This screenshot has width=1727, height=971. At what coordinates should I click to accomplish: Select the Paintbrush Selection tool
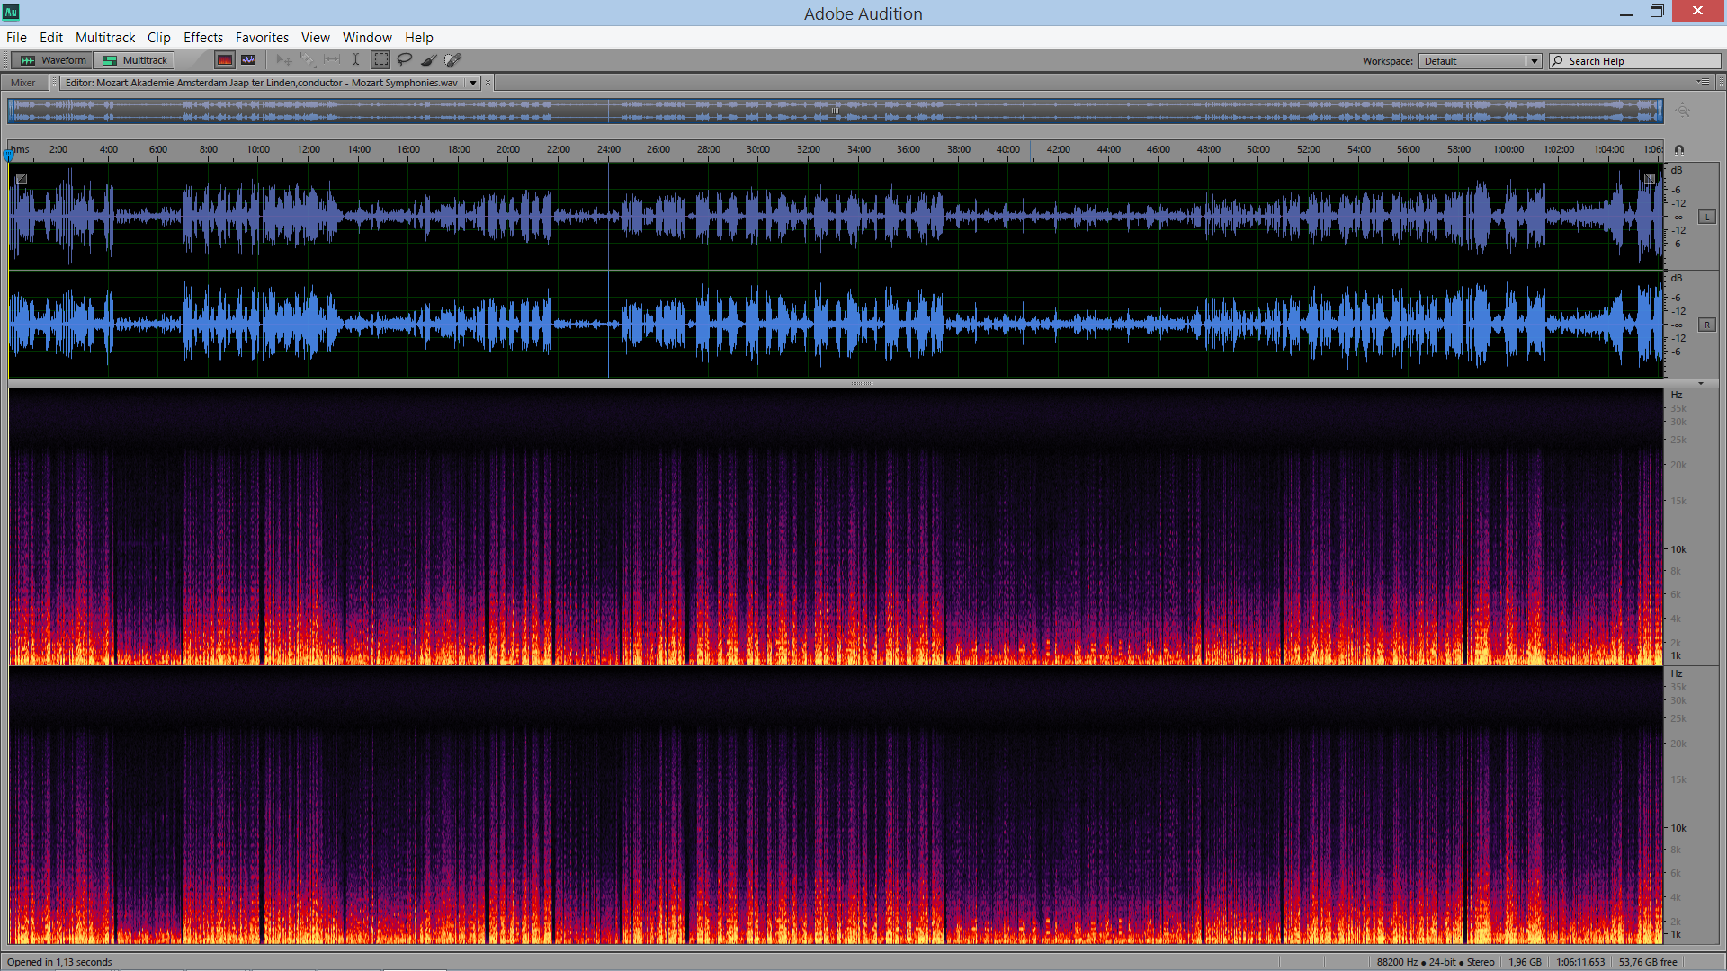(429, 60)
